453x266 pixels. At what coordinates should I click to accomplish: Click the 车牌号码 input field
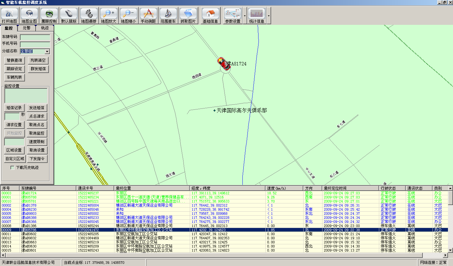[35, 37]
